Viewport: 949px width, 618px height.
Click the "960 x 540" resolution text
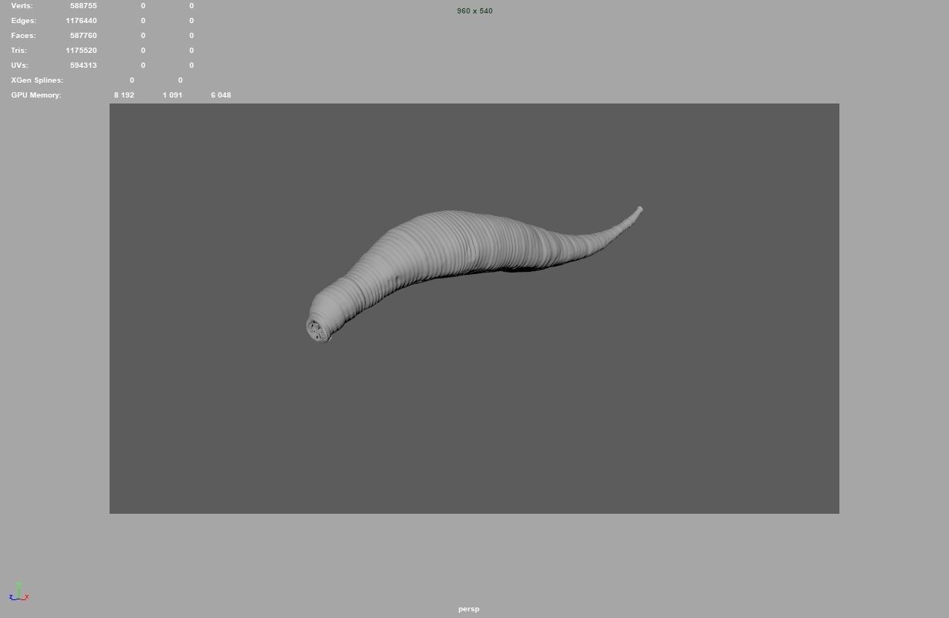[x=475, y=11]
